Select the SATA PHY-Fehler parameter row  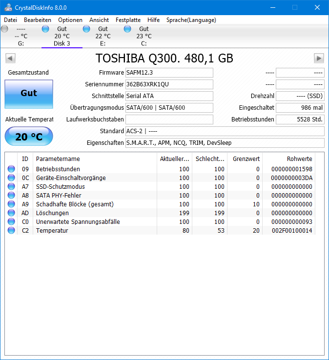tap(160, 196)
